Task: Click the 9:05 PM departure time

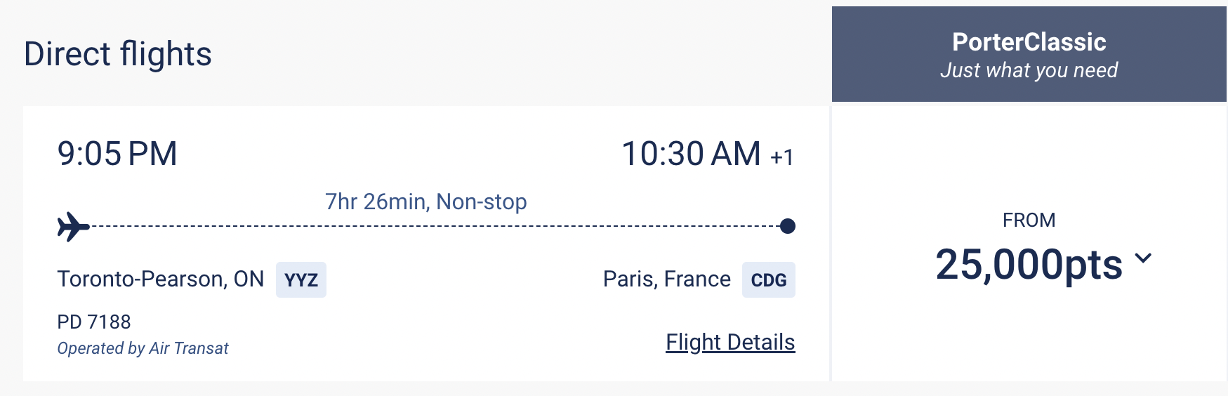Action: pyautogui.click(x=117, y=154)
